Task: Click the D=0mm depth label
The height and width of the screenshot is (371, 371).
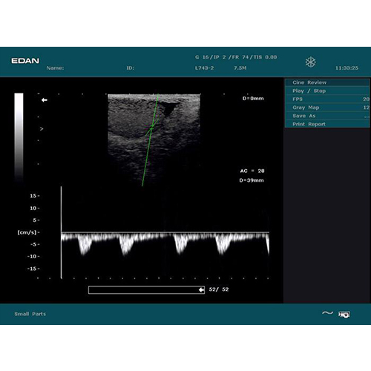Action: tap(253, 99)
